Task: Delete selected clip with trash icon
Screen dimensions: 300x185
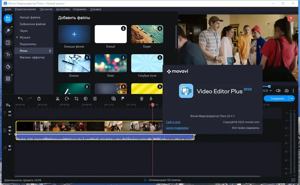Action: (x=39, y=98)
